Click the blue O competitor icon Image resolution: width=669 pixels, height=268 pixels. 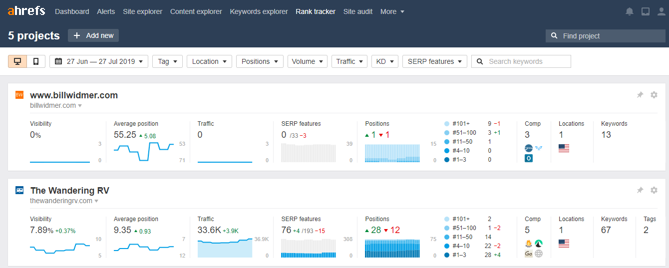[529, 158]
